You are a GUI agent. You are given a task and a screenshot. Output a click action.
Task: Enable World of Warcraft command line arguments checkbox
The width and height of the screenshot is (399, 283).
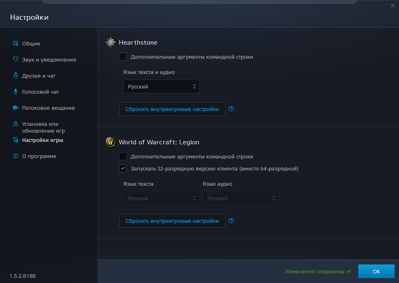123,156
